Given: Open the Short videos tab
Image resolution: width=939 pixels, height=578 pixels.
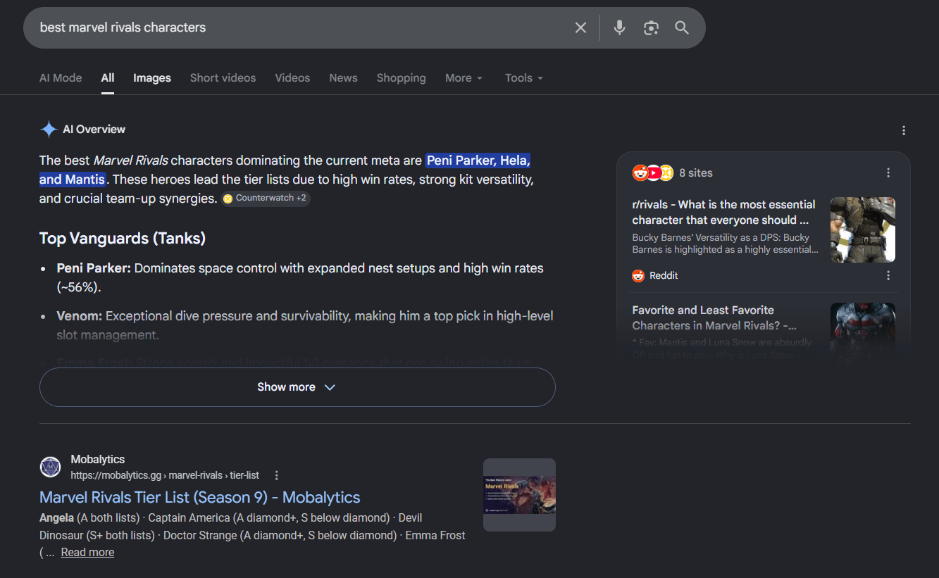Looking at the screenshot, I should (x=223, y=78).
